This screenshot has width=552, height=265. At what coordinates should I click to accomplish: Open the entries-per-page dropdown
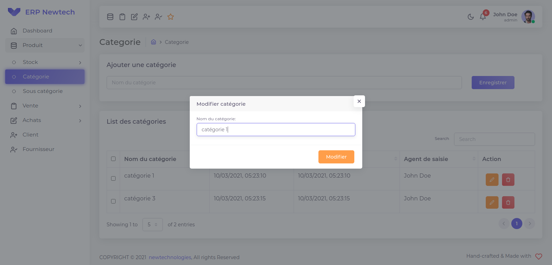click(x=152, y=225)
